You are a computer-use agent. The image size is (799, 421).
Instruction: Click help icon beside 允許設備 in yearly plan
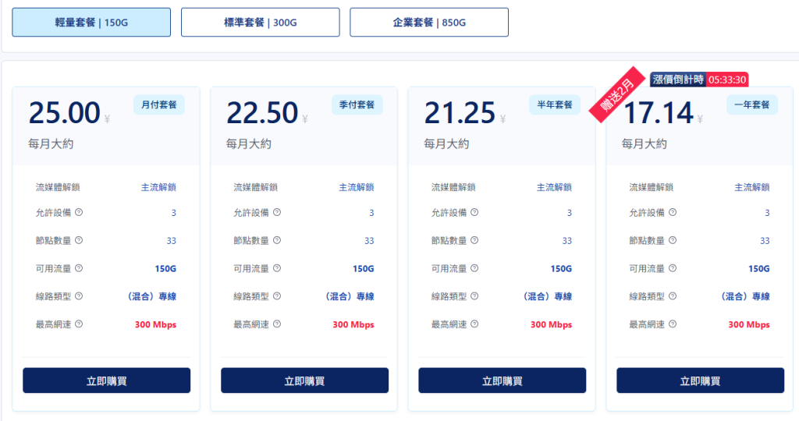tap(673, 212)
